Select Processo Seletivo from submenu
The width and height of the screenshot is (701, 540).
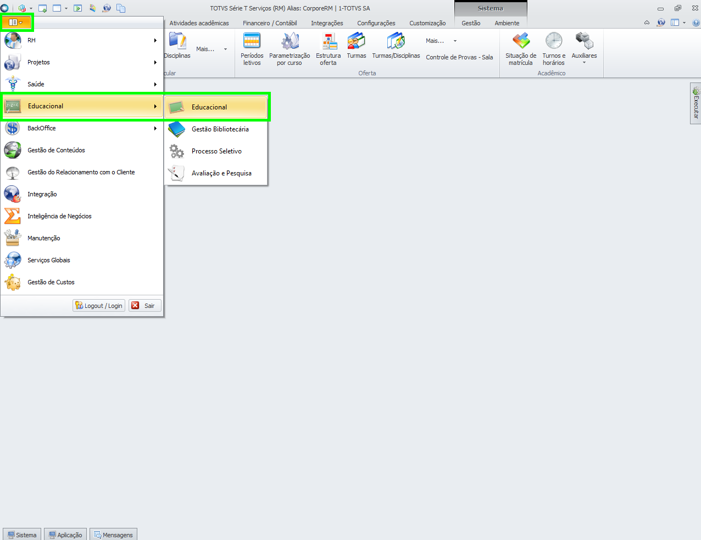216,151
